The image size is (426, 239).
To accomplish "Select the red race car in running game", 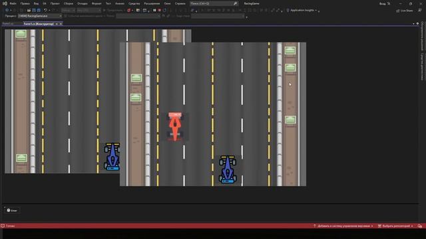I will pos(175,127).
